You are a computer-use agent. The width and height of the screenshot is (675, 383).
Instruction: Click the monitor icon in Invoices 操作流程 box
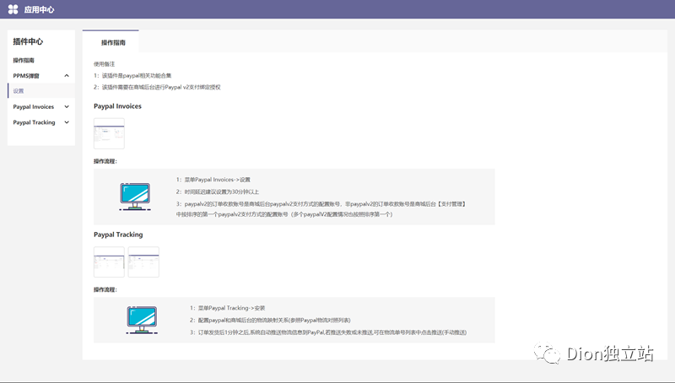pyautogui.click(x=135, y=197)
